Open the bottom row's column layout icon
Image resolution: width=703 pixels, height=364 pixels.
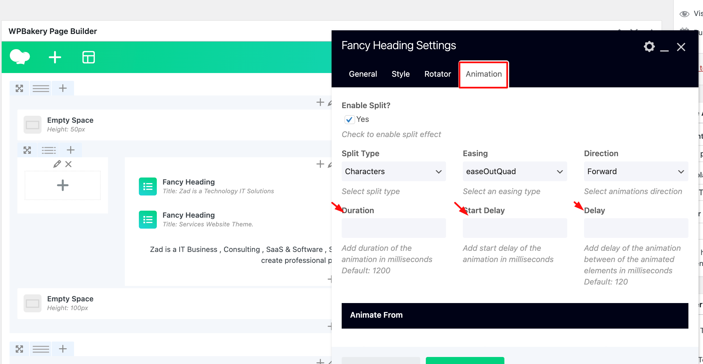41,349
